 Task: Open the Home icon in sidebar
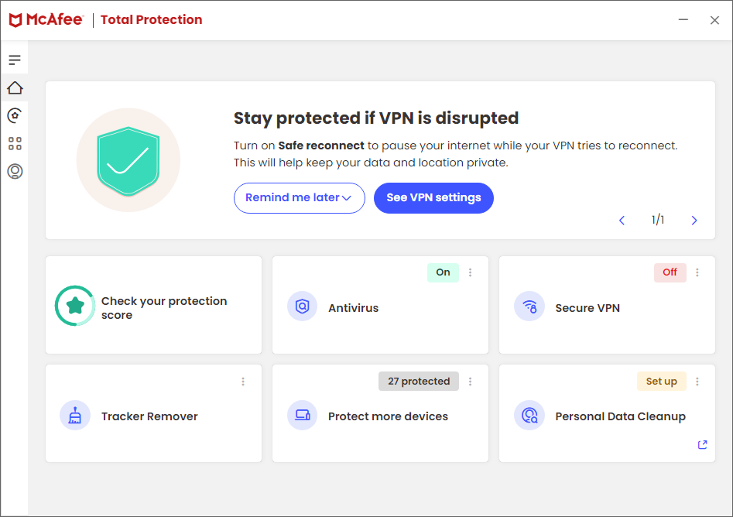[x=14, y=87]
